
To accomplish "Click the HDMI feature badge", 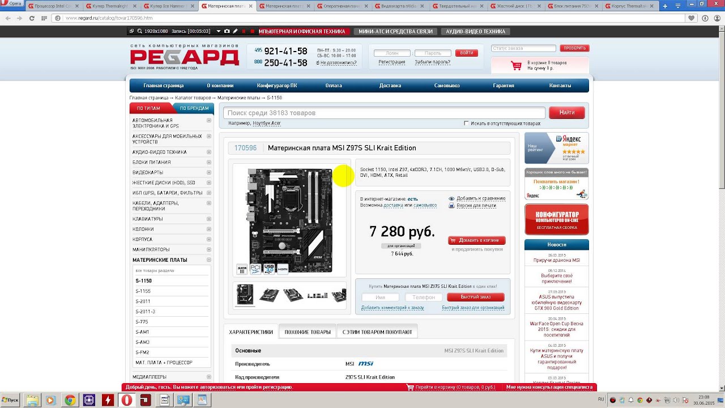I will (x=283, y=269).
